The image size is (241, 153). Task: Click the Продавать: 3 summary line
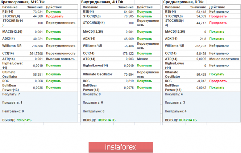pyautogui.click(x=175, y=102)
